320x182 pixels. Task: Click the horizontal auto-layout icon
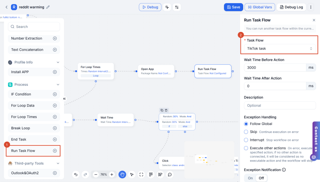coord(160,174)
